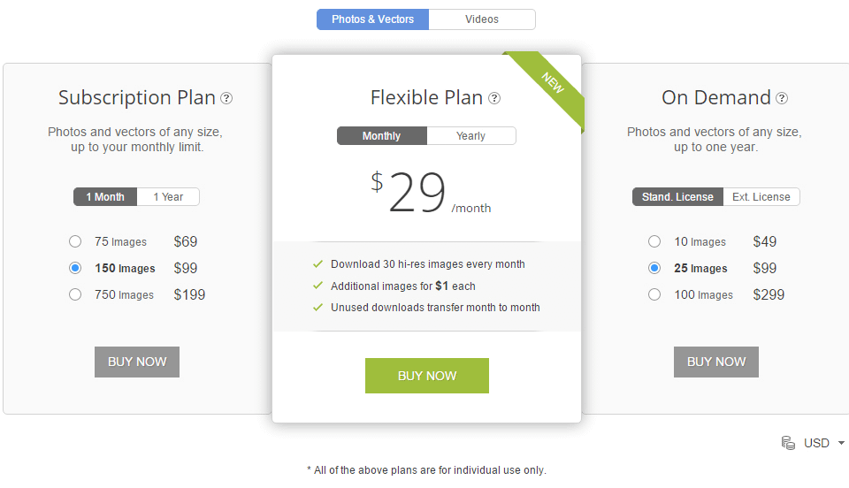The image size is (849, 488).
Task: Click the Flexible Plan help question icon
Action: pos(494,98)
